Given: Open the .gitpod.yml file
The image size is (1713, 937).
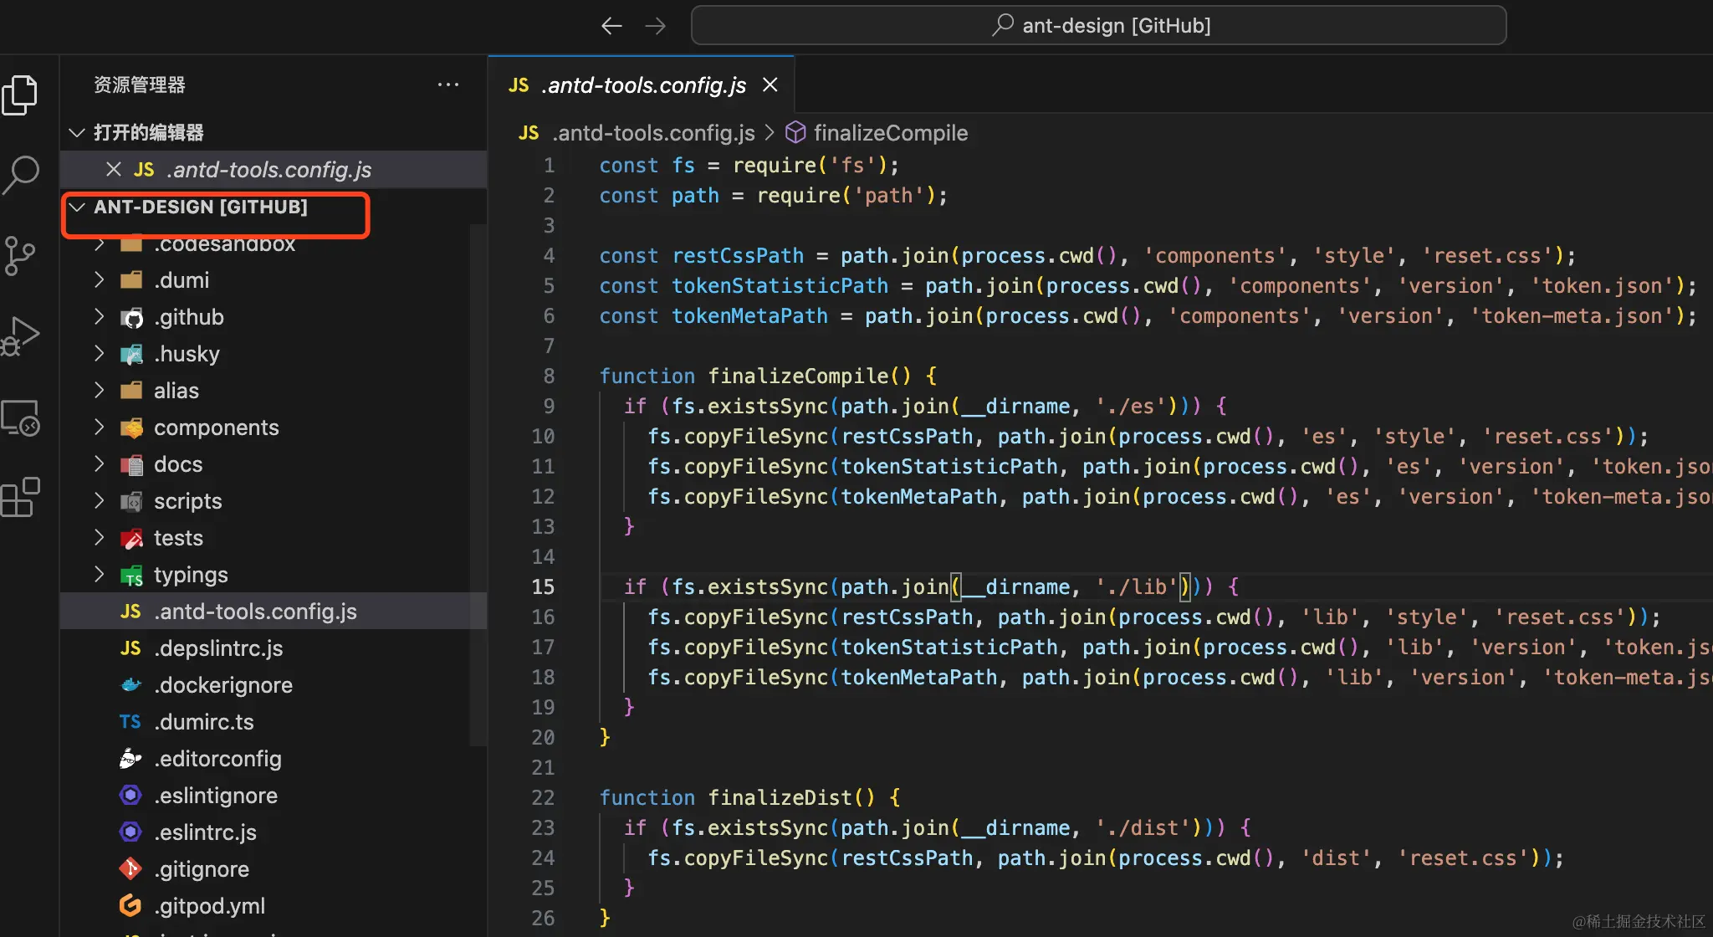Looking at the screenshot, I should click(x=209, y=906).
